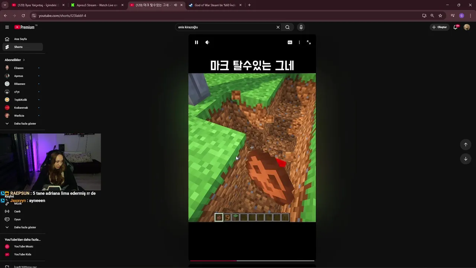This screenshot has height=268, width=476.
Task: Close the God of War Steam tab
Action: [240, 5]
